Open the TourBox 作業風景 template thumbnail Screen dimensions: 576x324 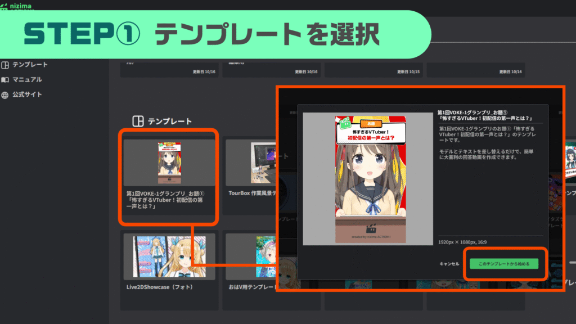coord(250,163)
